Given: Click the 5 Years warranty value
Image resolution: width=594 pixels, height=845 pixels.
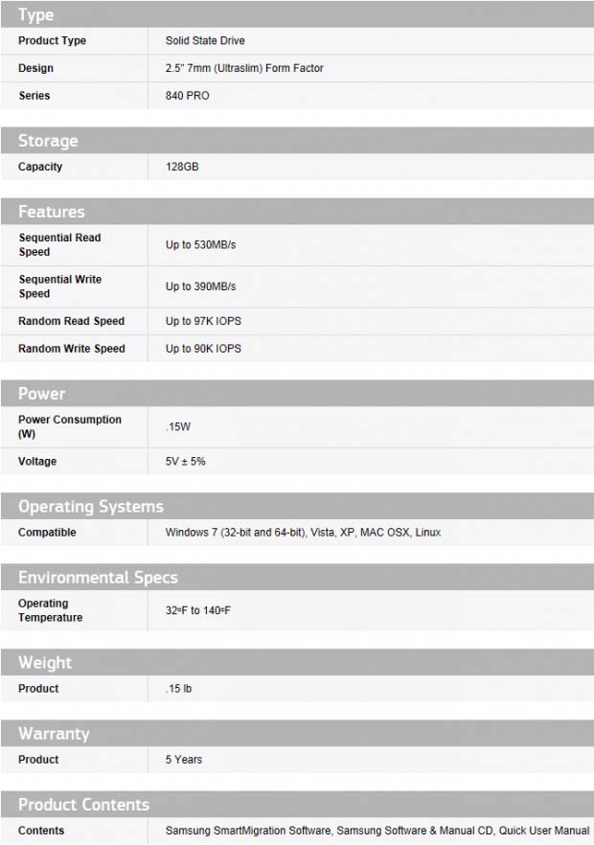Looking at the screenshot, I should pos(184,760).
